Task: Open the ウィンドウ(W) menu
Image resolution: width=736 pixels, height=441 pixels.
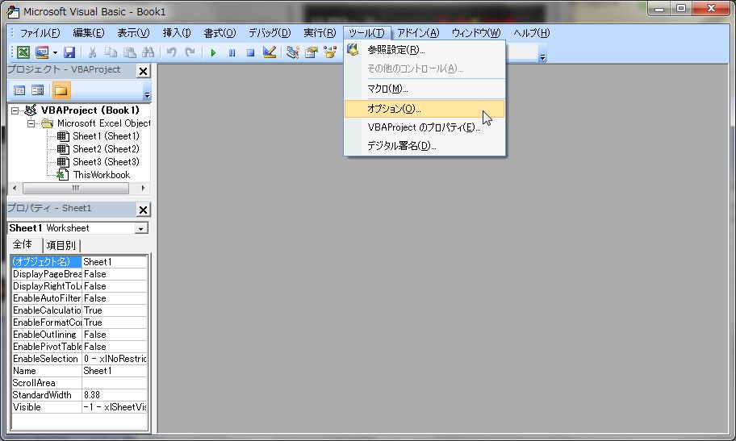Action: pos(476,33)
